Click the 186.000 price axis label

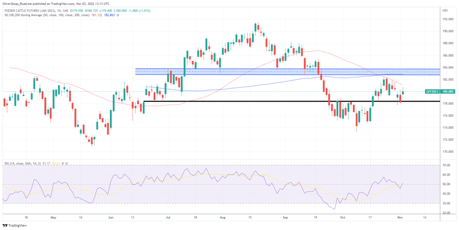[x=448, y=56]
